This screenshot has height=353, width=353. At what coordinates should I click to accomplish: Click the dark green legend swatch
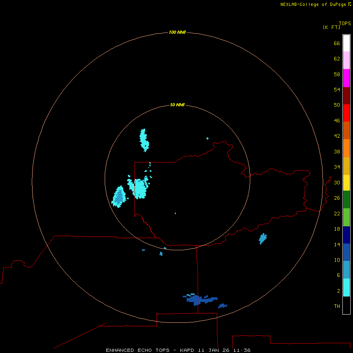(x=346, y=200)
